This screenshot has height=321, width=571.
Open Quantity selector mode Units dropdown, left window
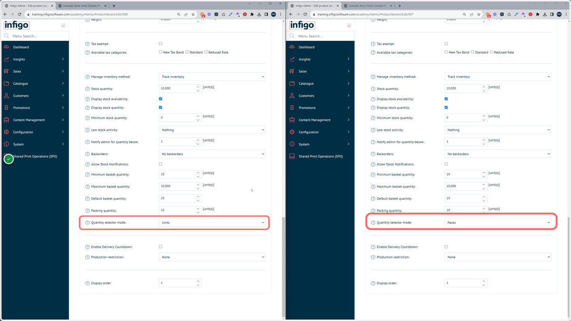click(x=212, y=223)
